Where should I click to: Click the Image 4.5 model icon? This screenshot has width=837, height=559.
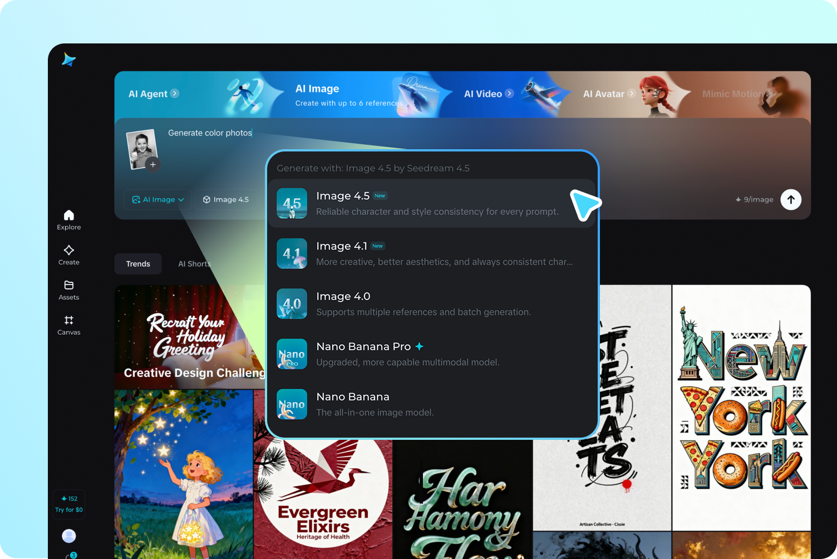click(x=292, y=203)
